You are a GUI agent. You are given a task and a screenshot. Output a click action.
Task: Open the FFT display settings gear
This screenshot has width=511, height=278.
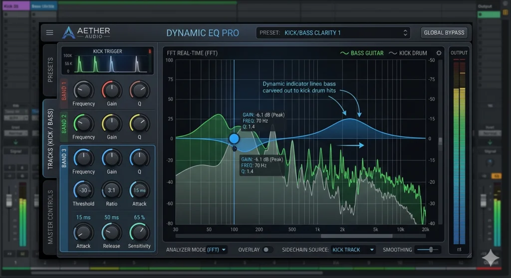(x=439, y=53)
